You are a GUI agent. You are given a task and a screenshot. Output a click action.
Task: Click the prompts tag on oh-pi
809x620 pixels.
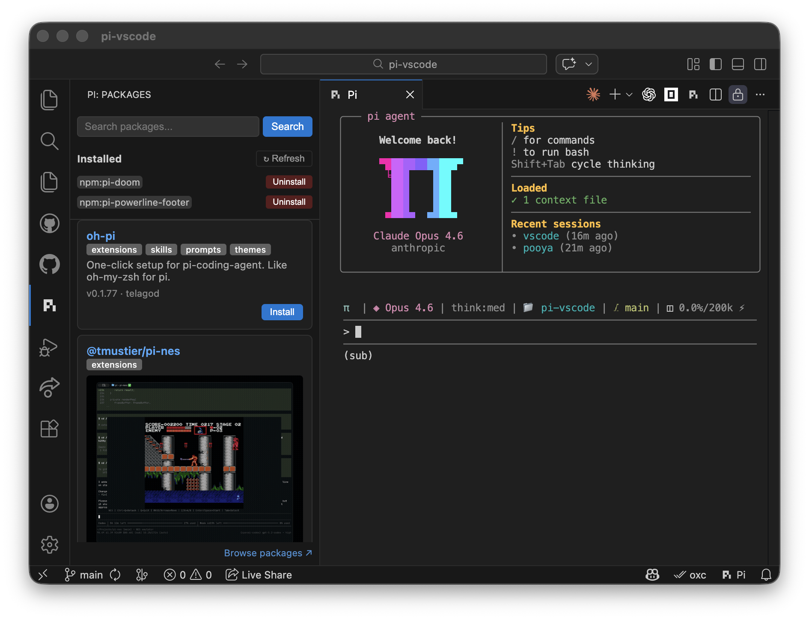click(x=203, y=250)
